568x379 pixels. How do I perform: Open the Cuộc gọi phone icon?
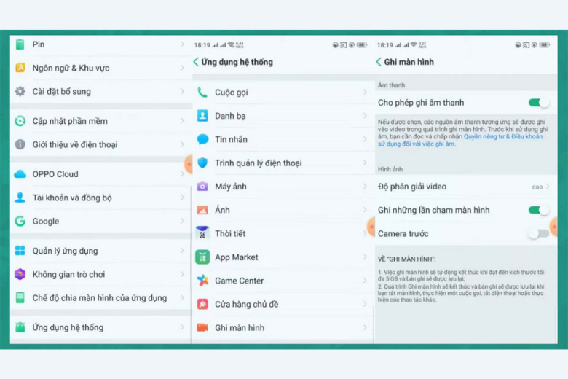point(202,93)
